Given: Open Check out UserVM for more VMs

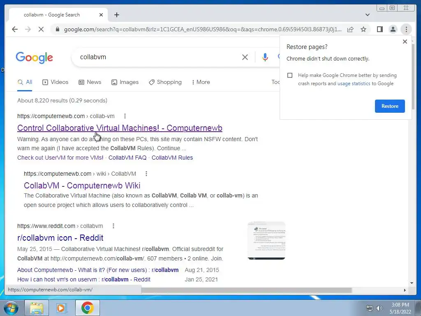Looking at the screenshot, I should [x=60, y=158].
